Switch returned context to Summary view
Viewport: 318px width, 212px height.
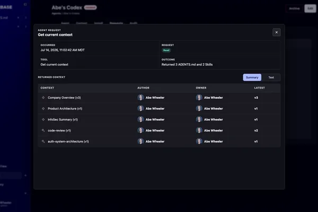[x=252, y=77]
